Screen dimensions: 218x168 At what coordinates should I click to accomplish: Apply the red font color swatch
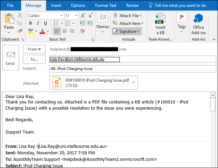42,31
